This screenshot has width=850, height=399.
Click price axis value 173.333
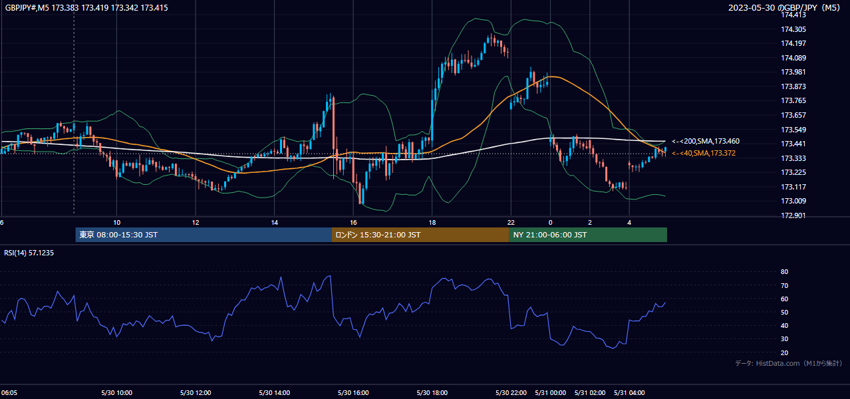pos(793,158)
